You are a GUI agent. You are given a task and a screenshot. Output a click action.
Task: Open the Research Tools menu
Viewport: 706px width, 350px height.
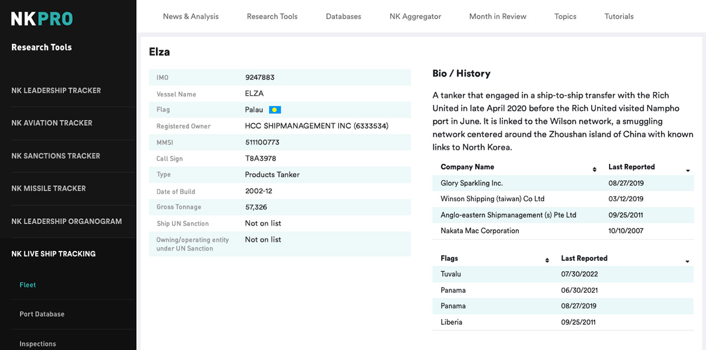tap(272, 16)
